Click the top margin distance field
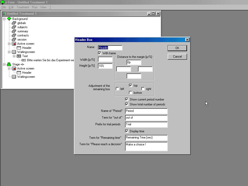Viewport: 248px width, 186px height. point(134,62)
